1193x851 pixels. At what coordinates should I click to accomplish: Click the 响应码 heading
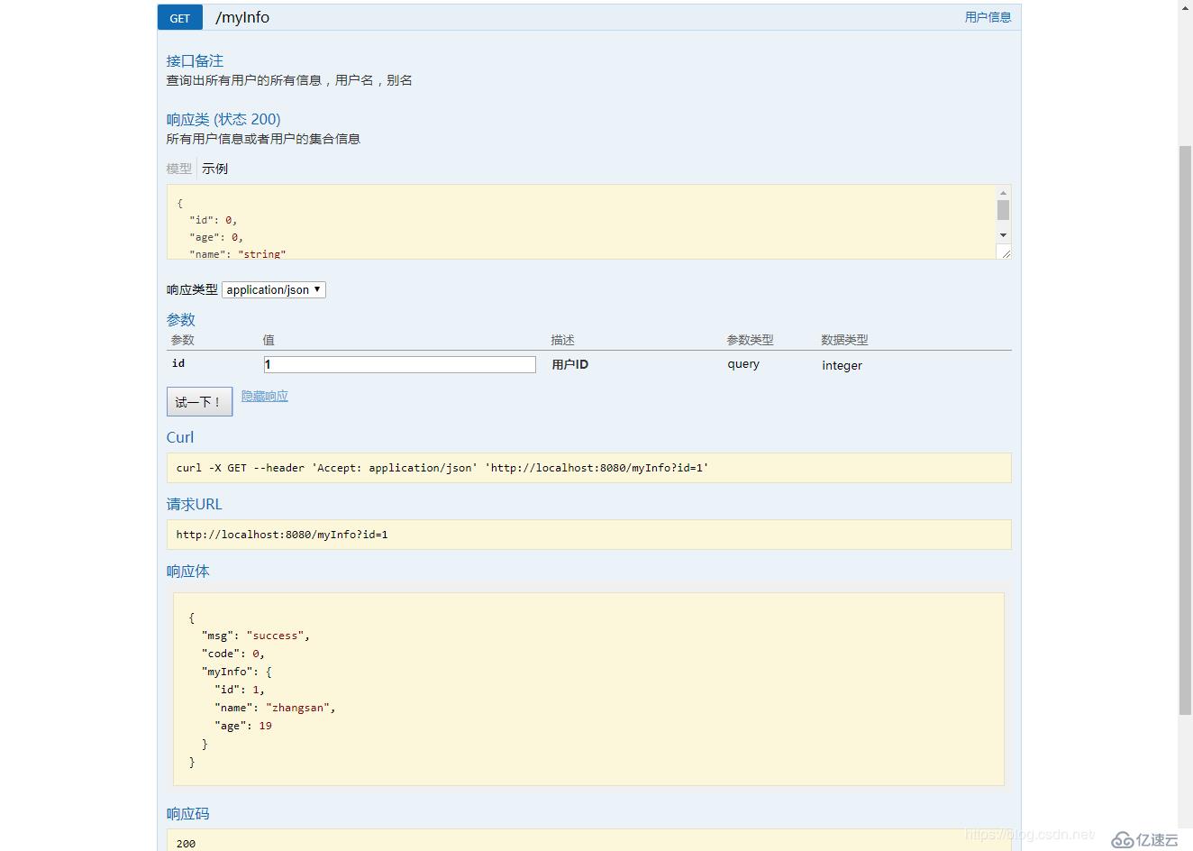pyautogui.click(x=187, y=813)
